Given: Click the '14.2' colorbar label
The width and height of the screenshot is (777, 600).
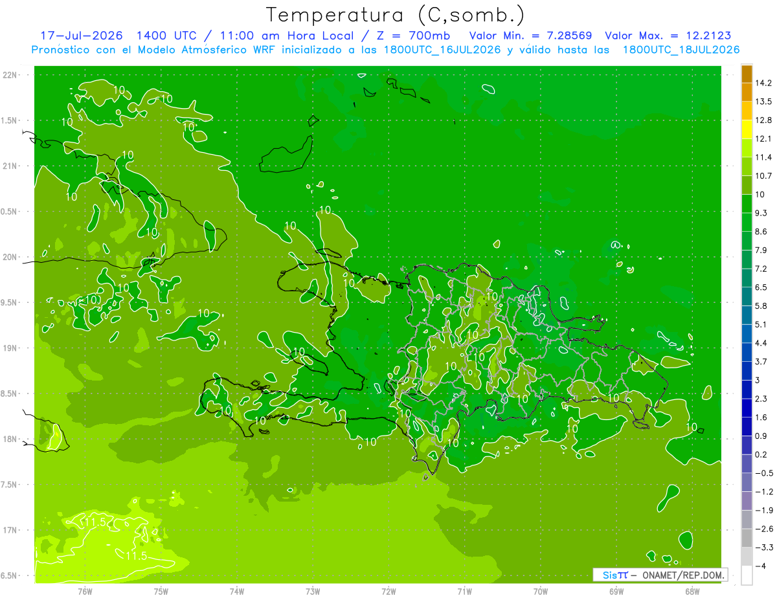Looking at the screenshot, I should (764, 83).
